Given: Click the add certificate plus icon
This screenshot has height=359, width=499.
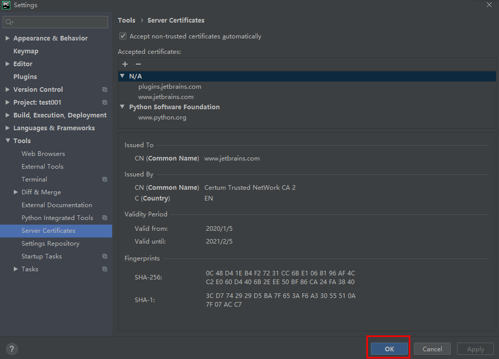Looking at the screenshot, I should point(125,64).
